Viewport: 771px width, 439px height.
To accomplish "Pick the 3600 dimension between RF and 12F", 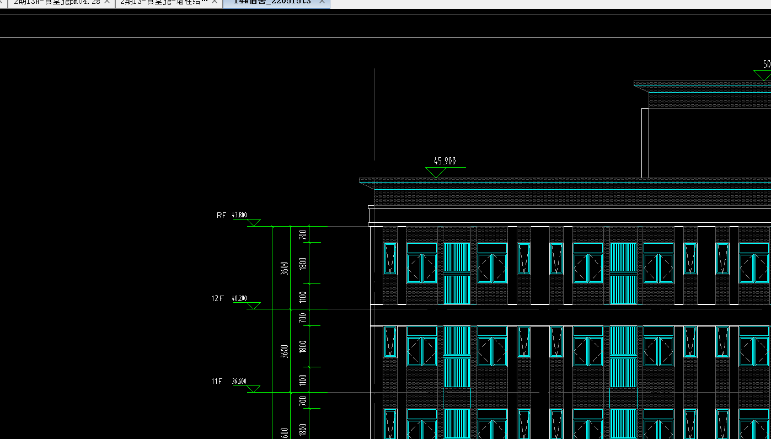I will coord(285,268).
